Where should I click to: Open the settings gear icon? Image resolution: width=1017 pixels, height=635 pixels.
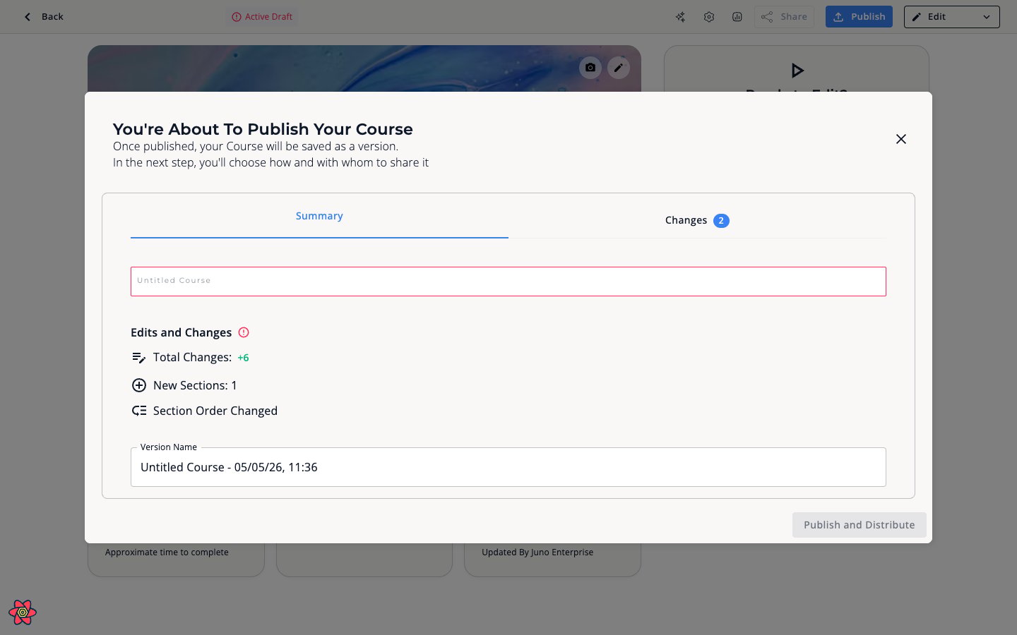tap(709, 17)
